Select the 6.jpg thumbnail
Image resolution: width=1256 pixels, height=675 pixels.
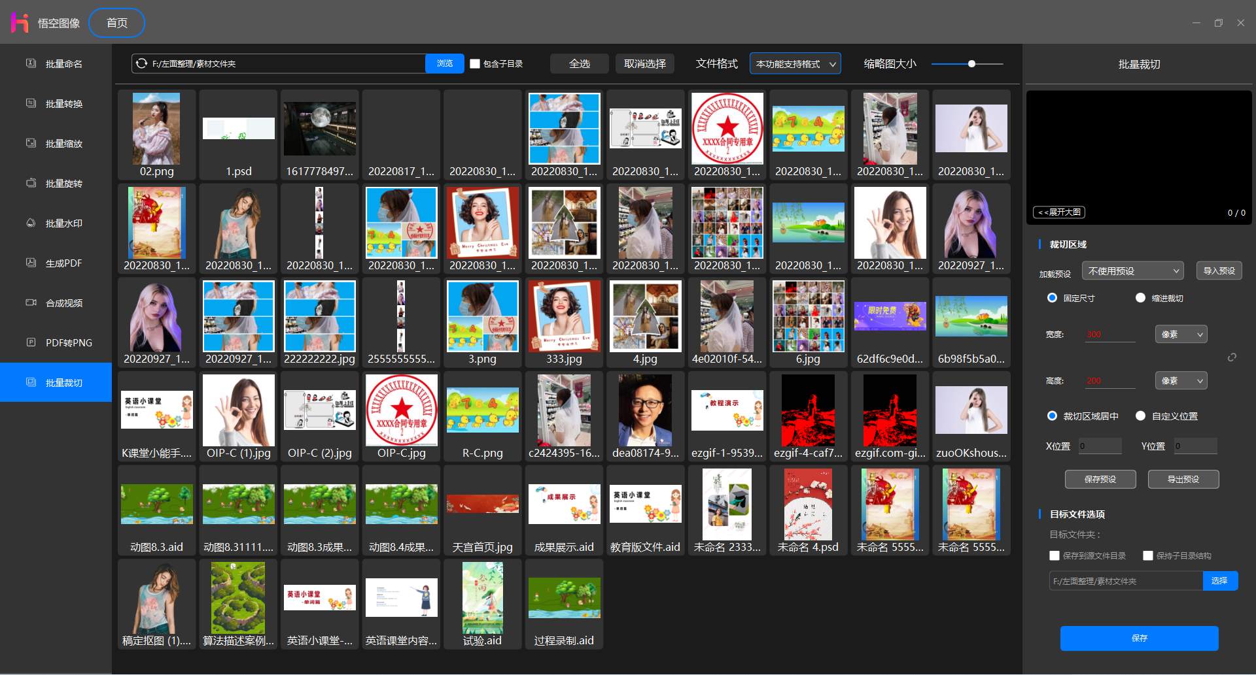[808, 322]
